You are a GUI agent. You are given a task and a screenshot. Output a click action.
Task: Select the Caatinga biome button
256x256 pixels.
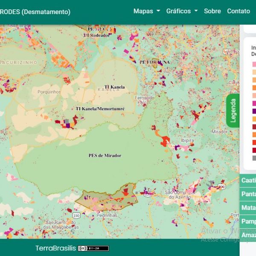[x=248, y=180]
